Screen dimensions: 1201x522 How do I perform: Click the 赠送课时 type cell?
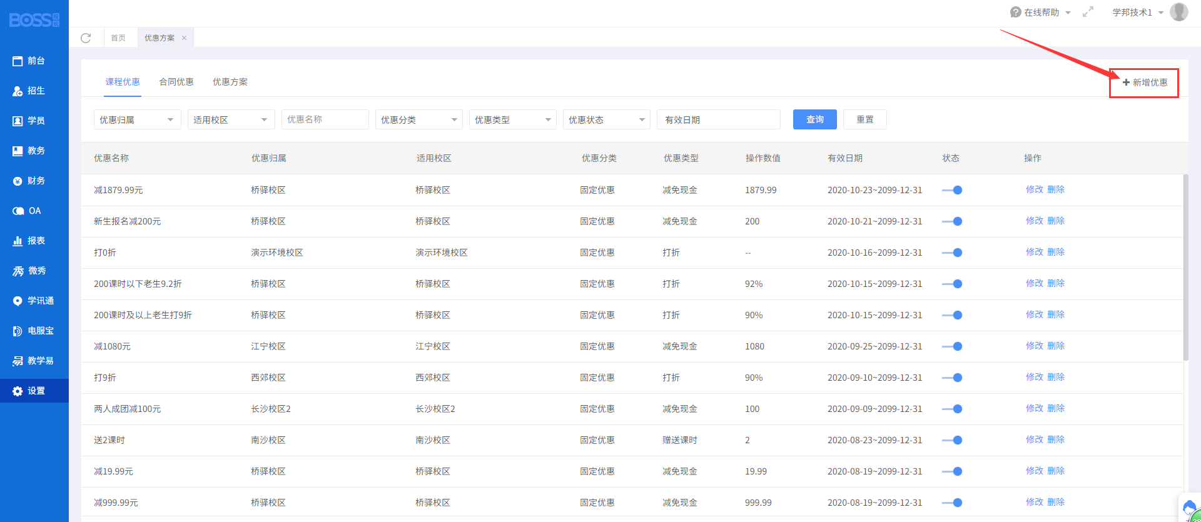point(680,440)
